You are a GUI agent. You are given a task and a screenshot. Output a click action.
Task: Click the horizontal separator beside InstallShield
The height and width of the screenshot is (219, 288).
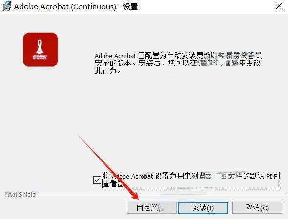click(162, 195)
